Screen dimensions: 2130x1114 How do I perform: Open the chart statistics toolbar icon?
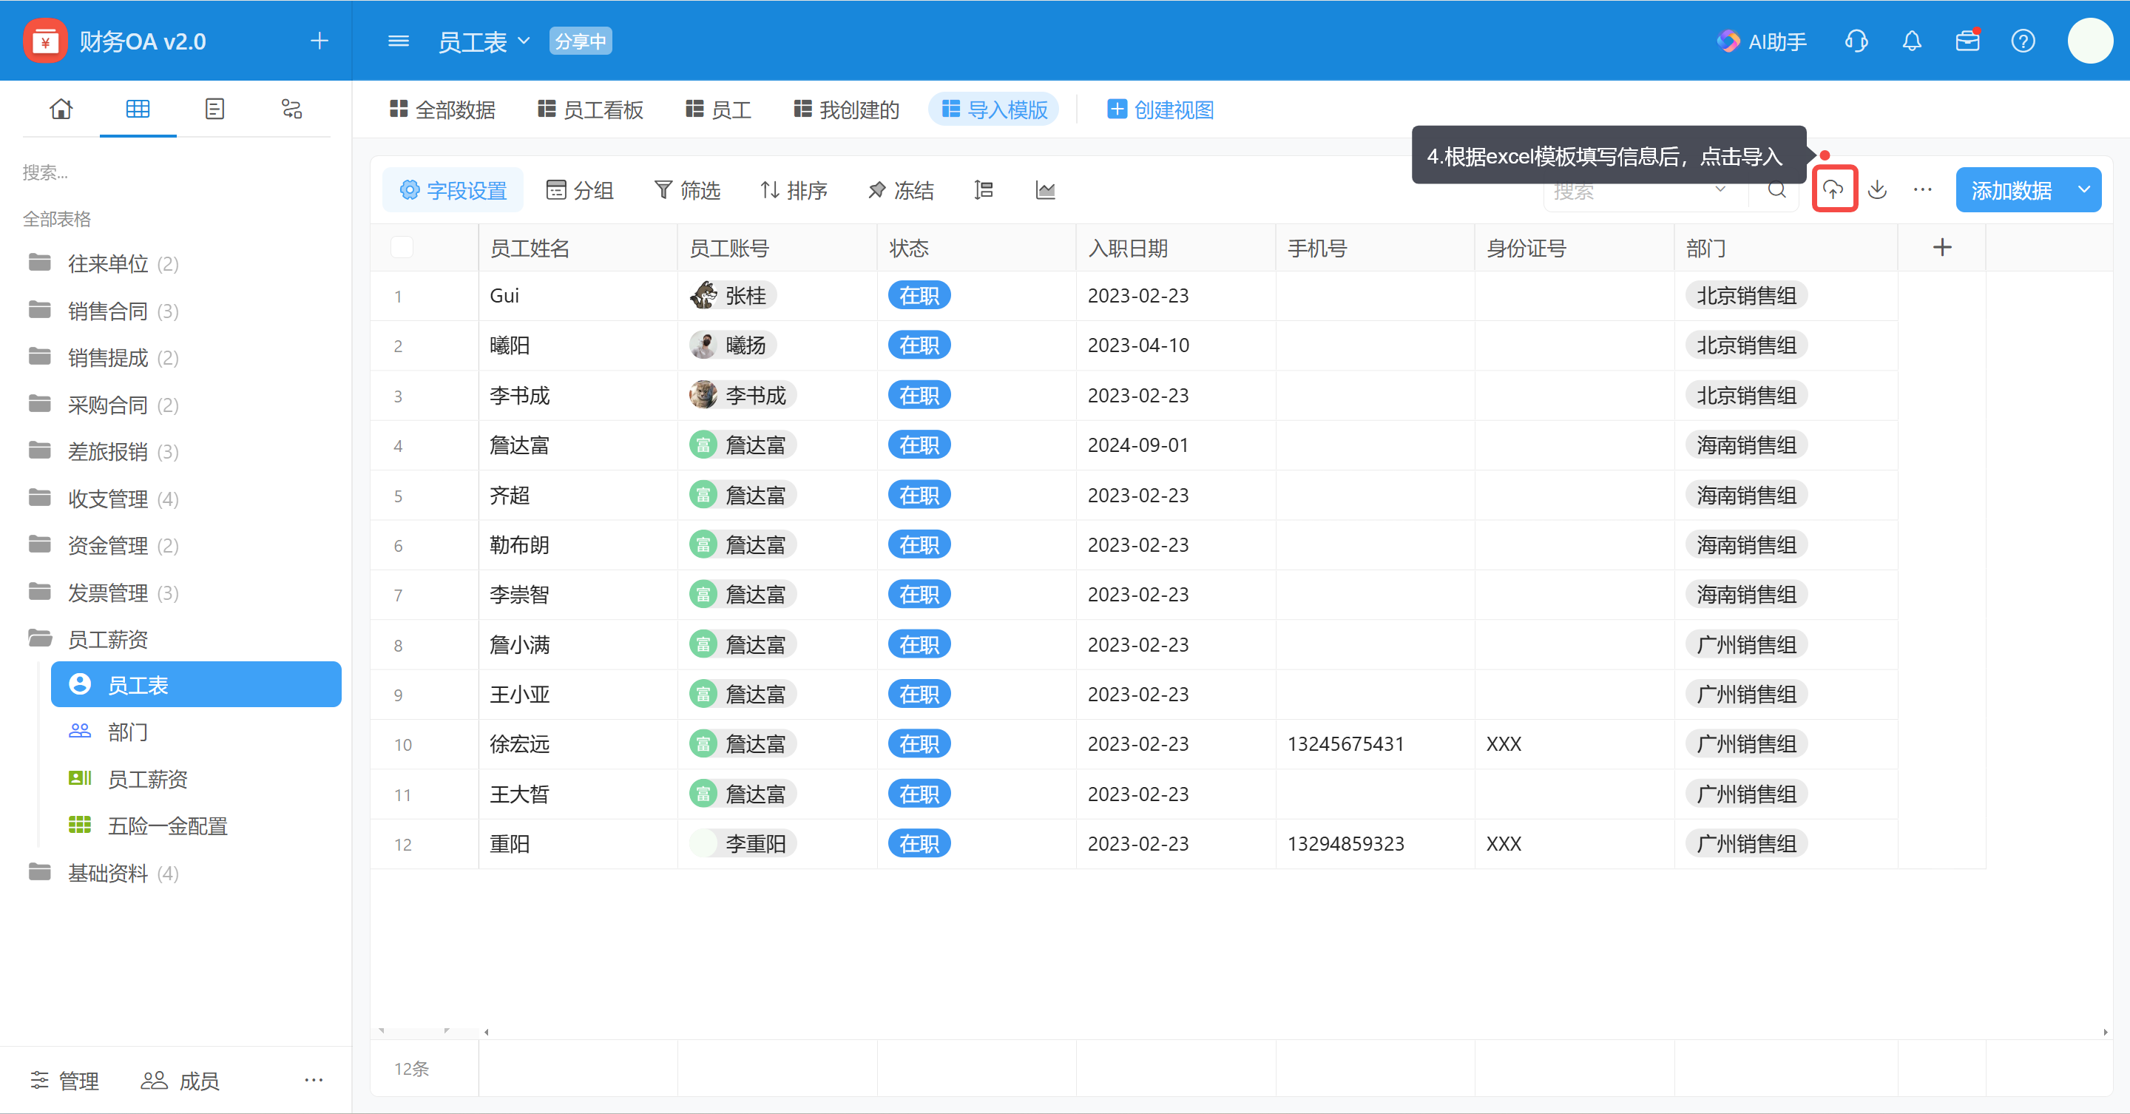[1045, 190]
